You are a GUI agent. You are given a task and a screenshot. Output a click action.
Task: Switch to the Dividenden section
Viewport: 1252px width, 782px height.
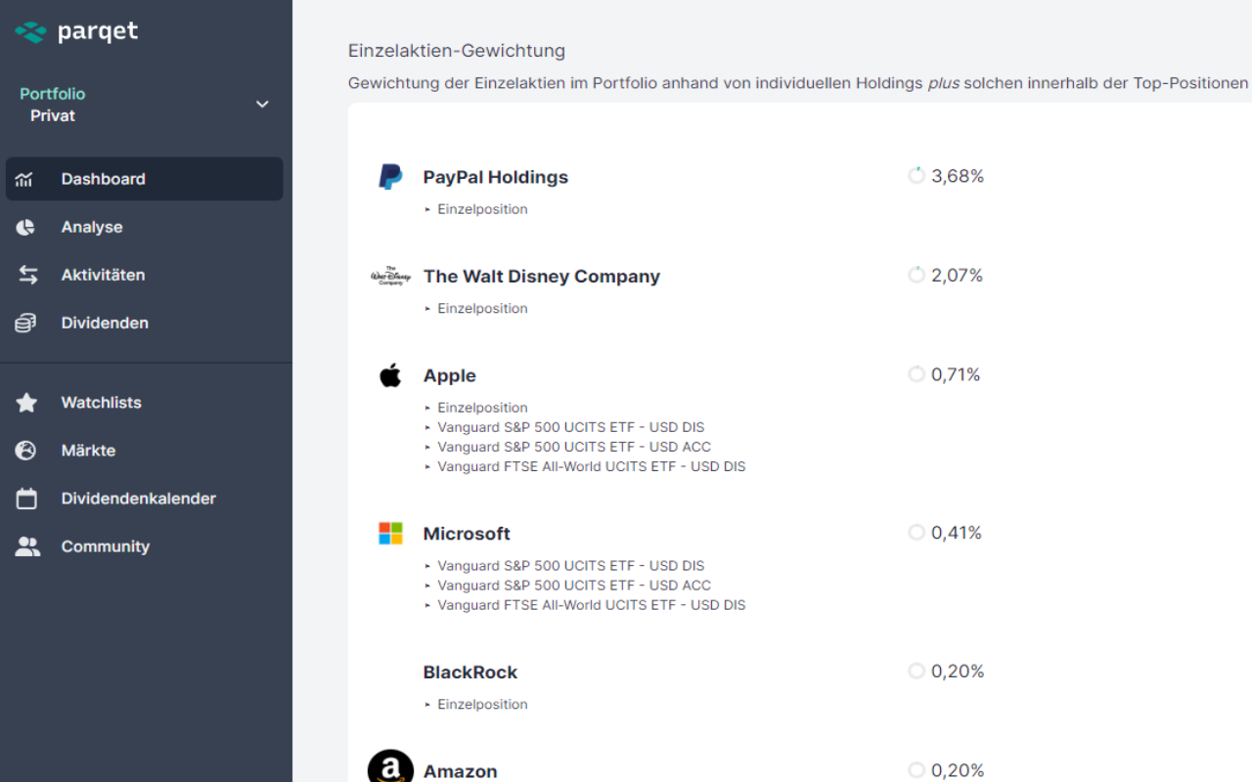tap(105, 323)
